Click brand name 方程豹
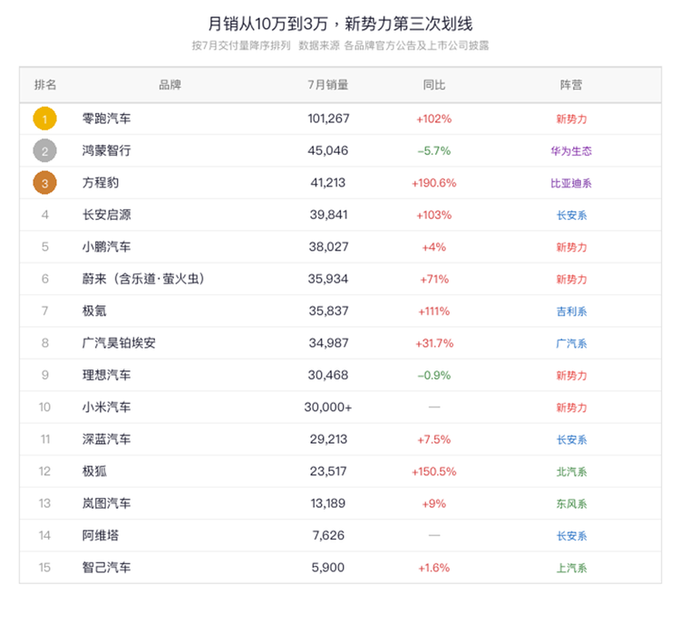The width and height of the screenshot is (680, 632). click(x=101, y=183)
